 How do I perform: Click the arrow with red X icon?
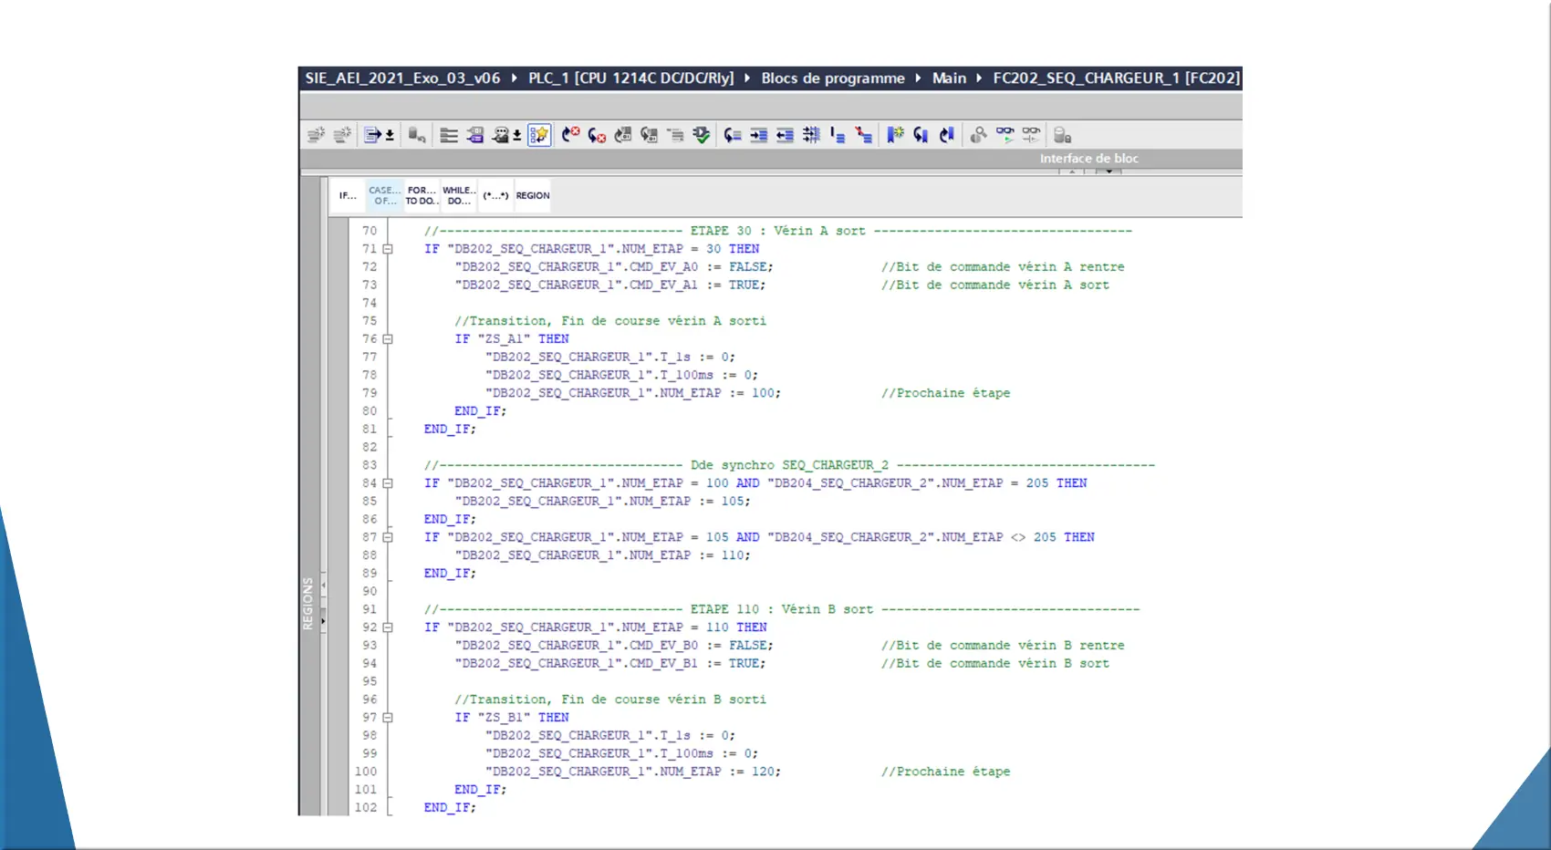click(x=571, y=135)
